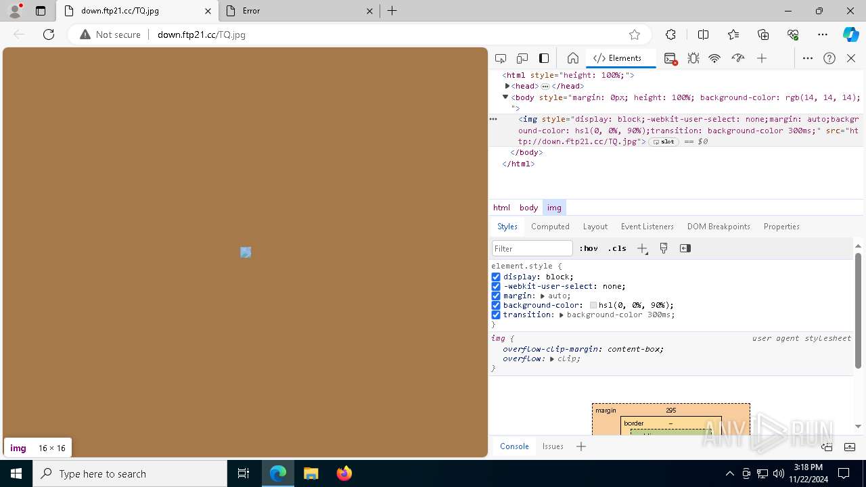Screen dimensions: 866x487
Task: Uncheck the -webkit-user-select property
Action: pyautogui.click(x=496, y=286)
